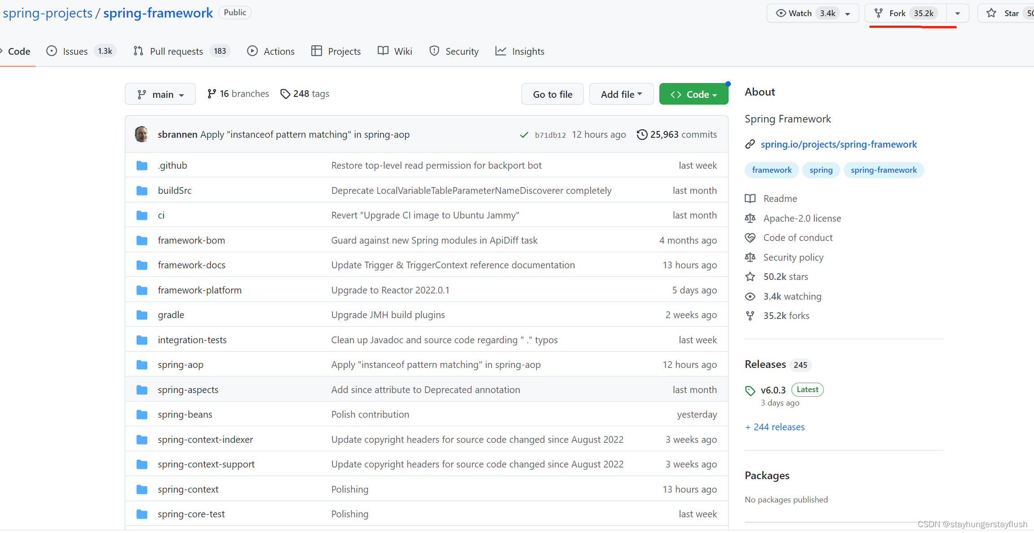Click the Security policy scale icon
1034x533 pixels.
coord(750,258)
